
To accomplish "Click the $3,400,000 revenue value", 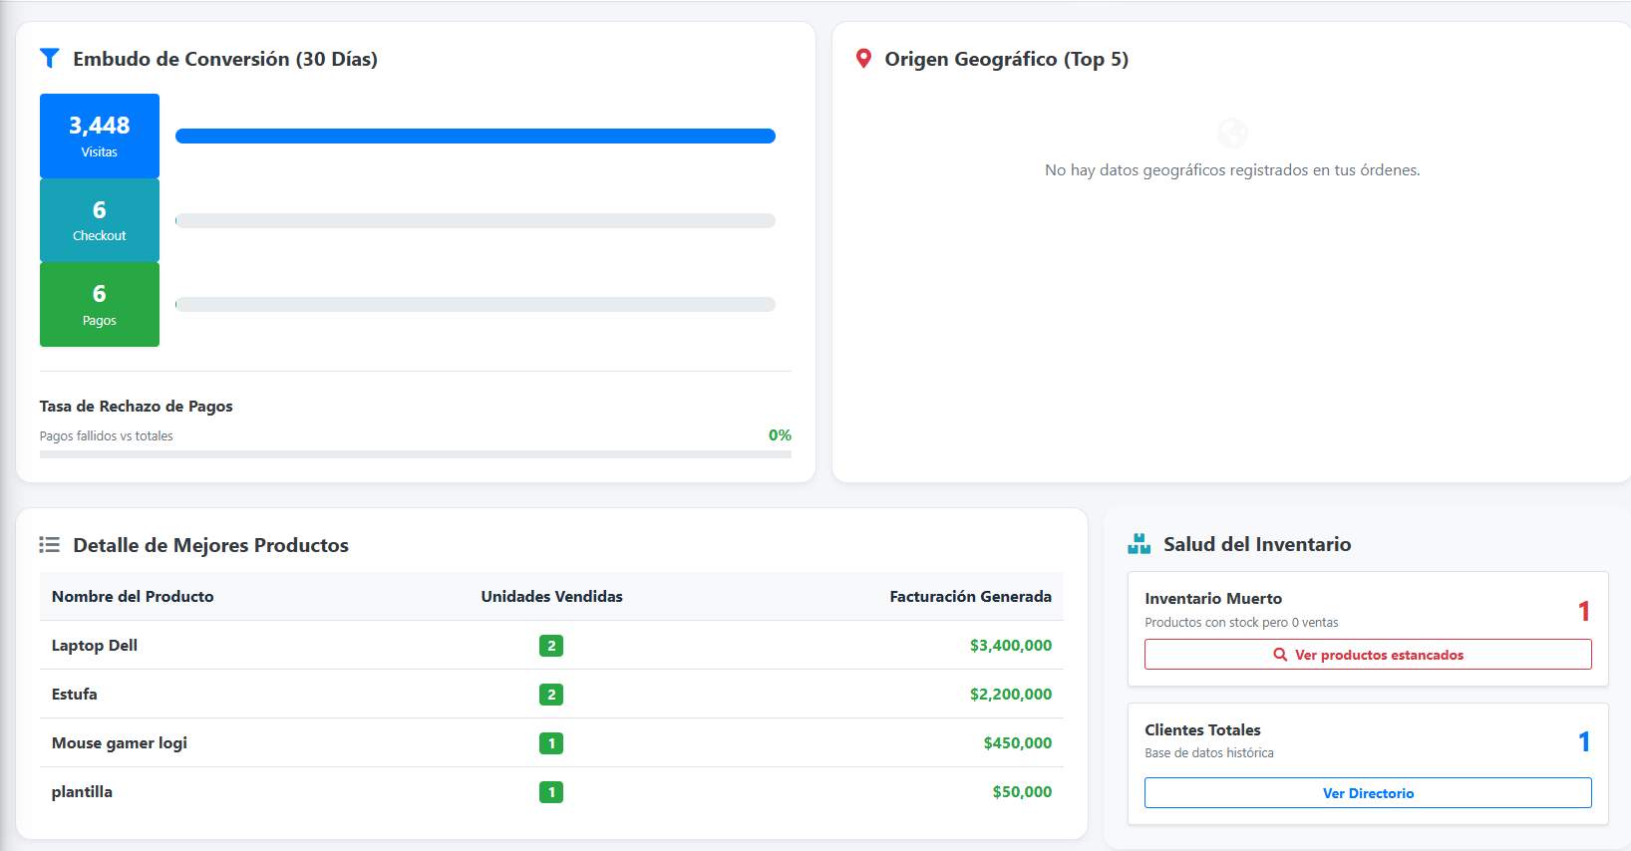I will pos(1011,645).
